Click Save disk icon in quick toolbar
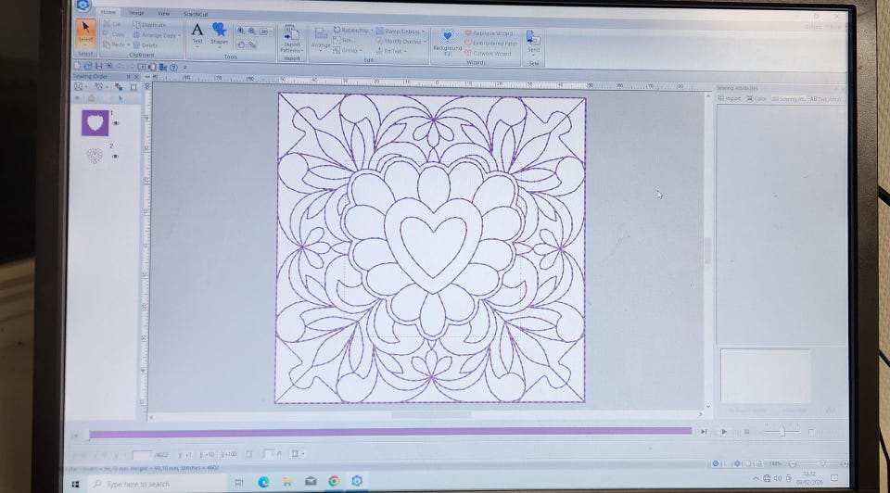 99,67
